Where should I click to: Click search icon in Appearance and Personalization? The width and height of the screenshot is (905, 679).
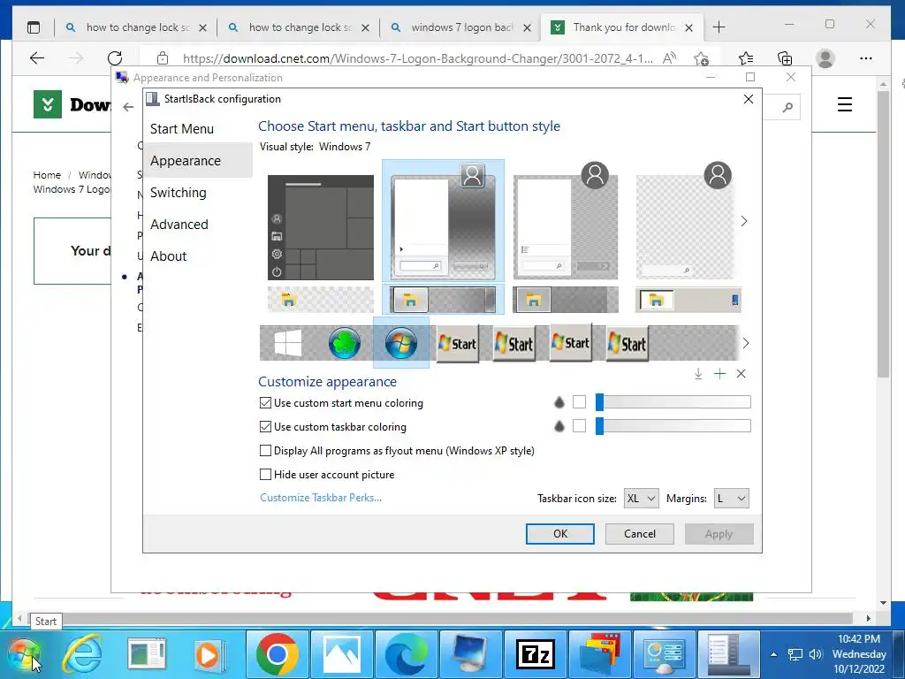point(787,107)
